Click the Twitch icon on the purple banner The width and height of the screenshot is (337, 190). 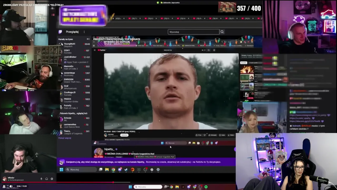tap(62, 162)
